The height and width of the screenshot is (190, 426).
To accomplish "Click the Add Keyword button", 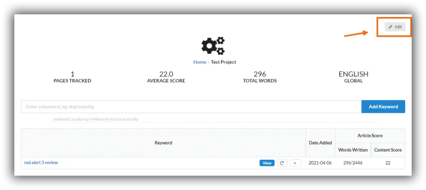I will pyautogui.click(x=383, y=107).
